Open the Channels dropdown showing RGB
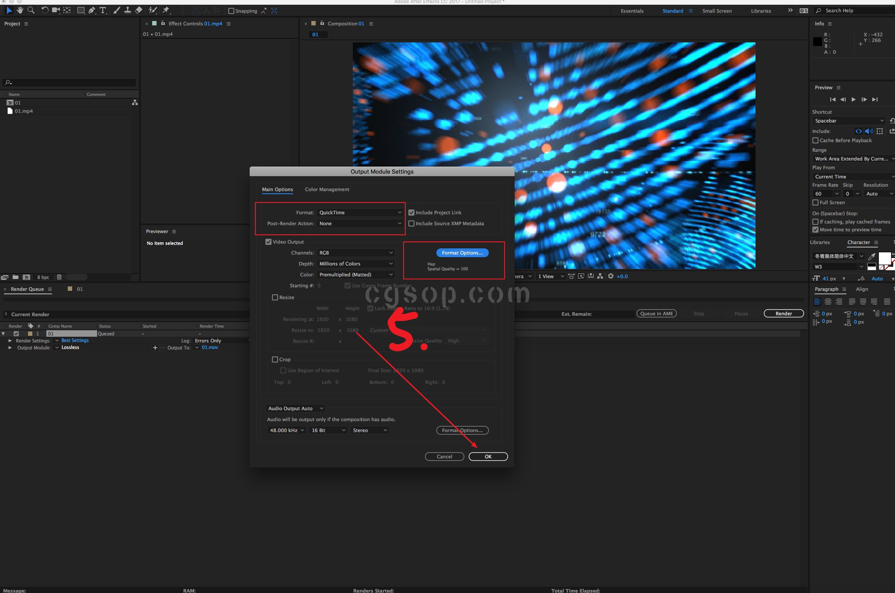 pyautogui.click(x=355, y=253)
